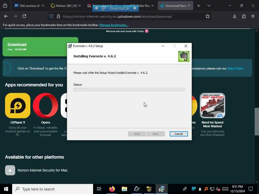Open the WinRAR books taskbar icon
Image resolution: width=259 pixels, height=194 pixels.
point(149,189)
